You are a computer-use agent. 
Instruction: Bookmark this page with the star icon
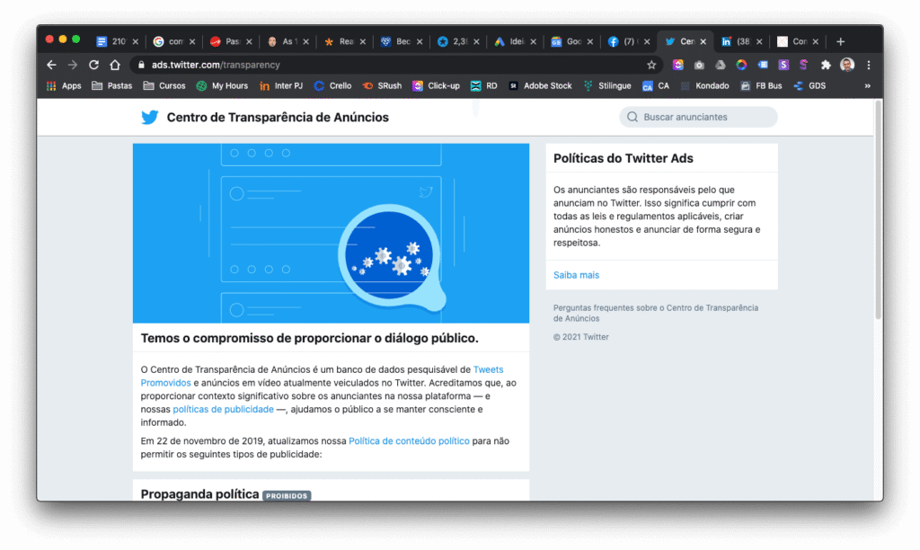[651, 65]
